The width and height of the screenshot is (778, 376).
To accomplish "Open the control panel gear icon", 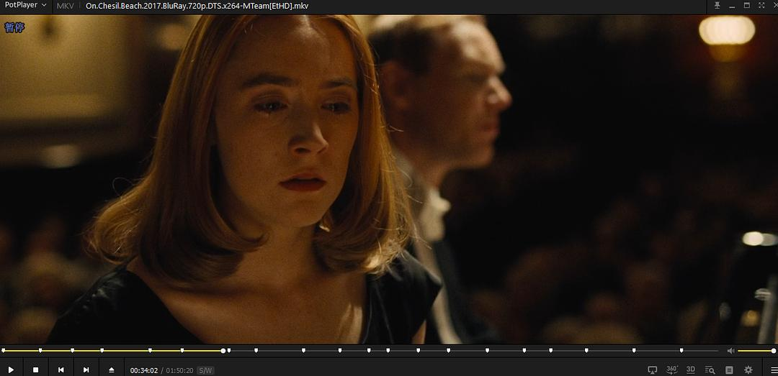I will 748,370.
